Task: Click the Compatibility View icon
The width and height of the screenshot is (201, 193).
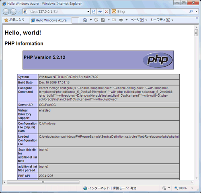Action: tap(94, 12)
